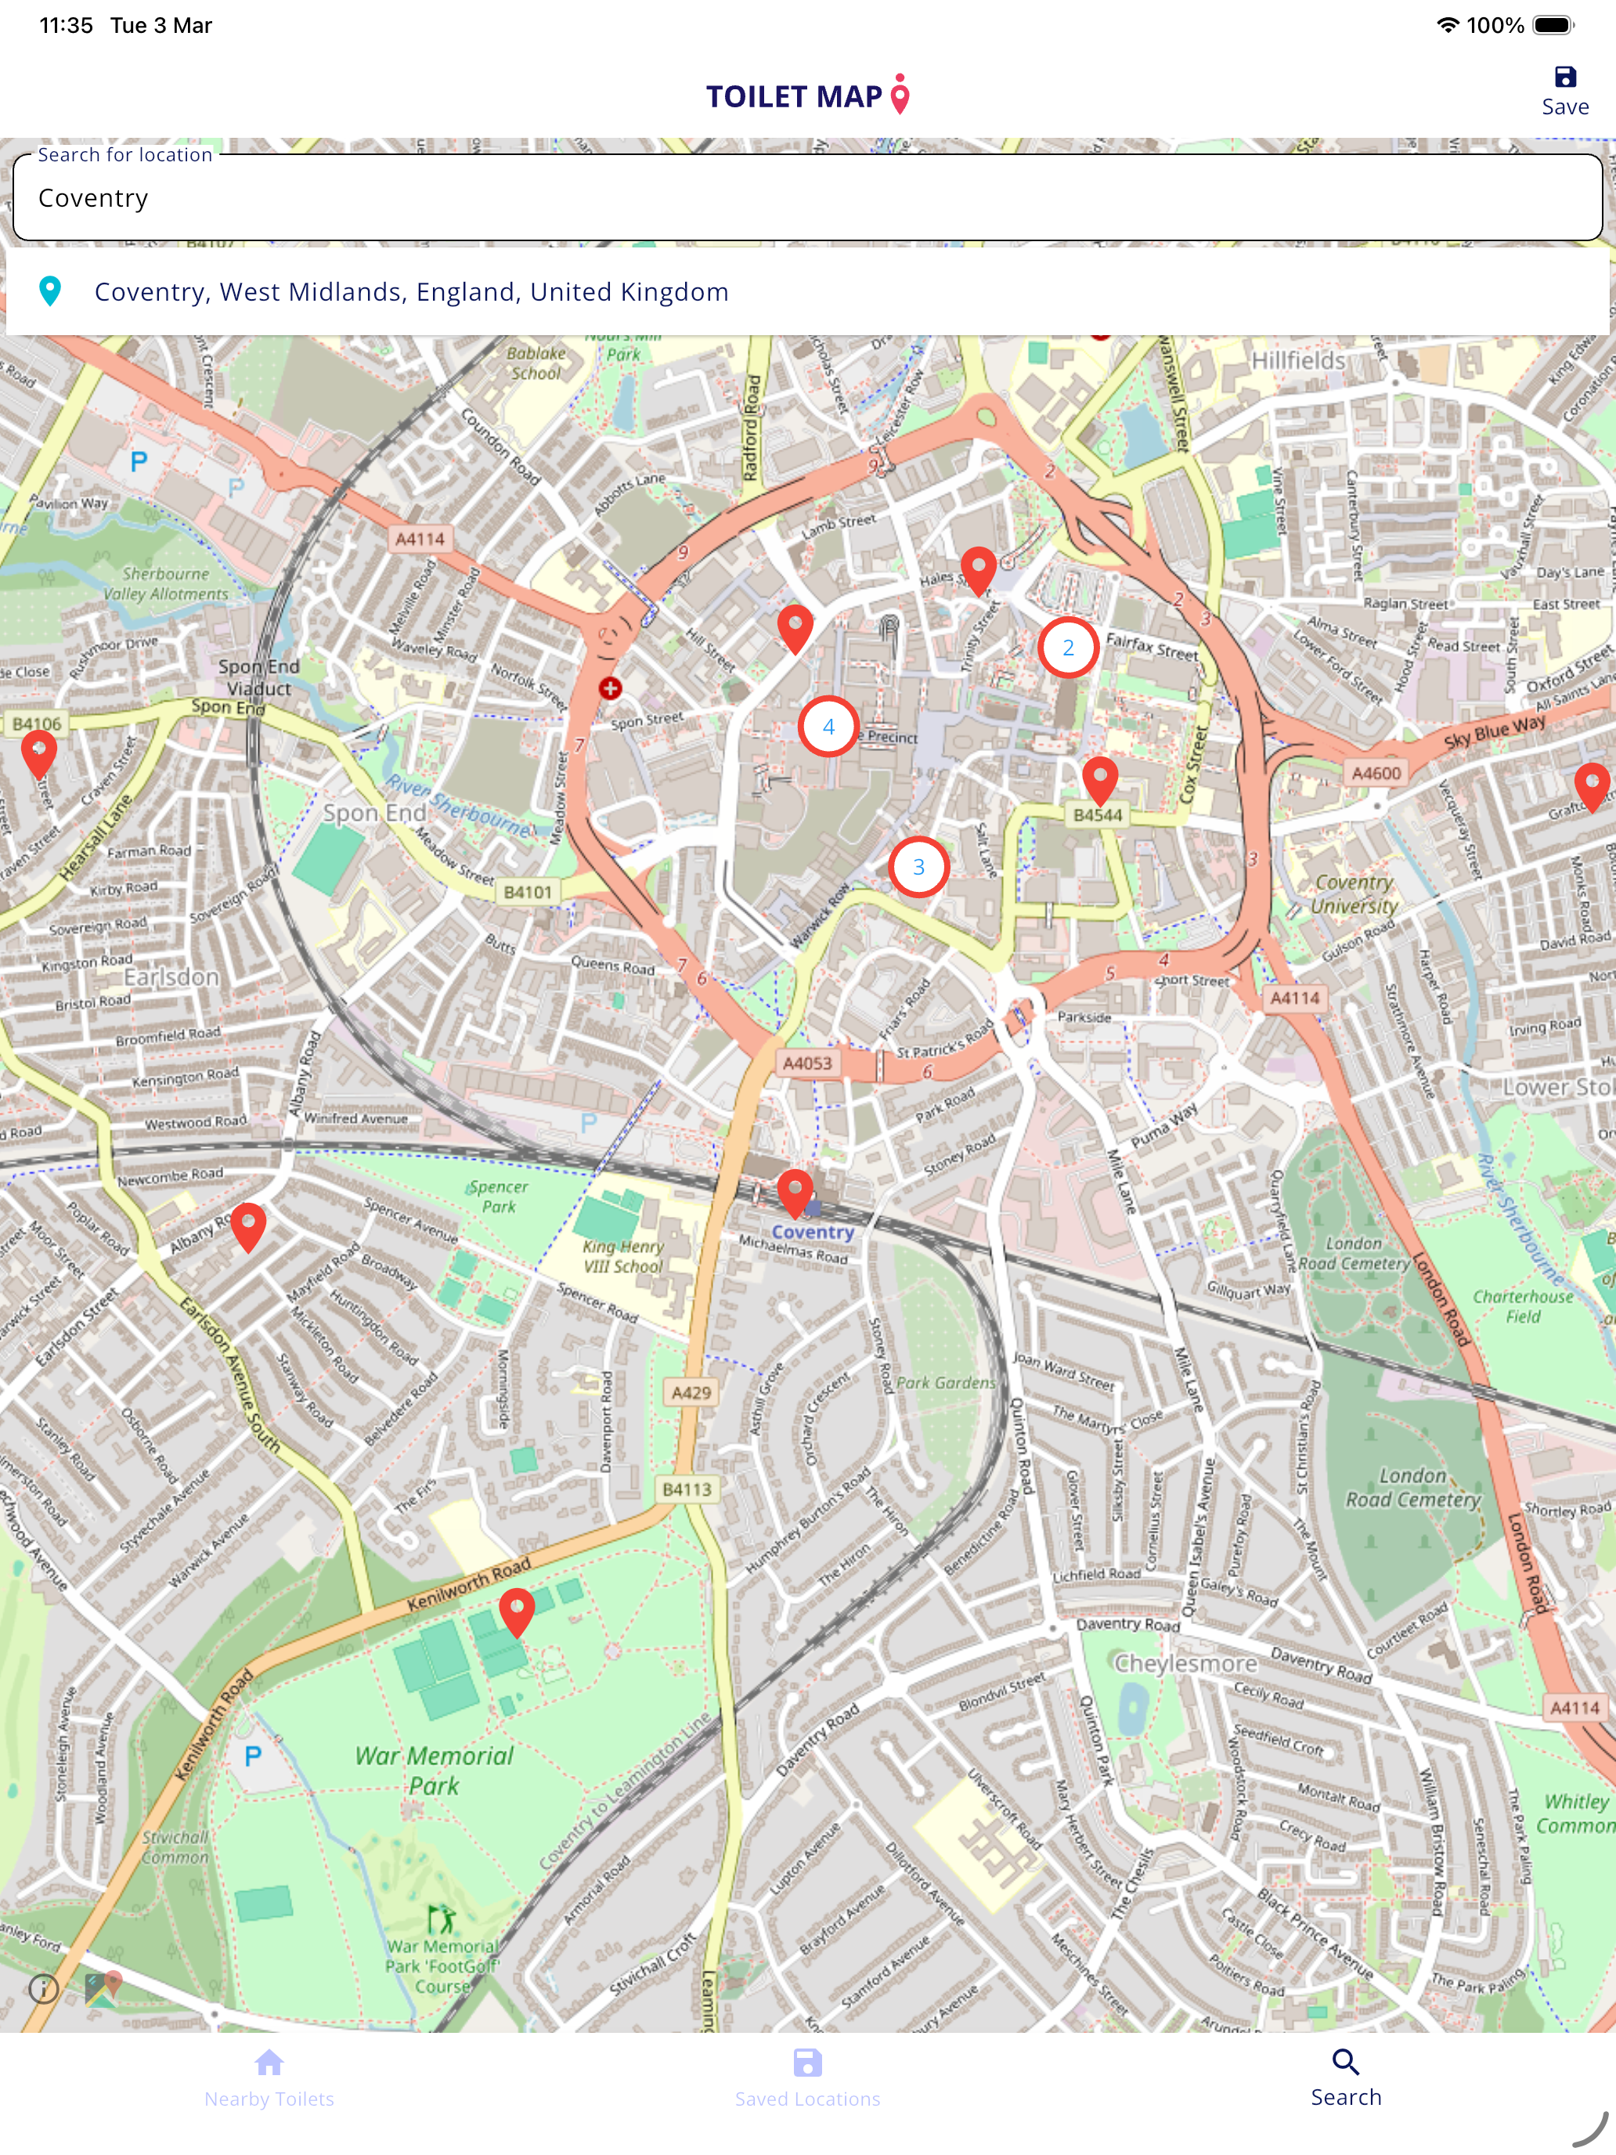Click the "Sherbourne Valley Allotments" map label
The width and height of the screenshot is (1616, 2155).
coord(166,583)
